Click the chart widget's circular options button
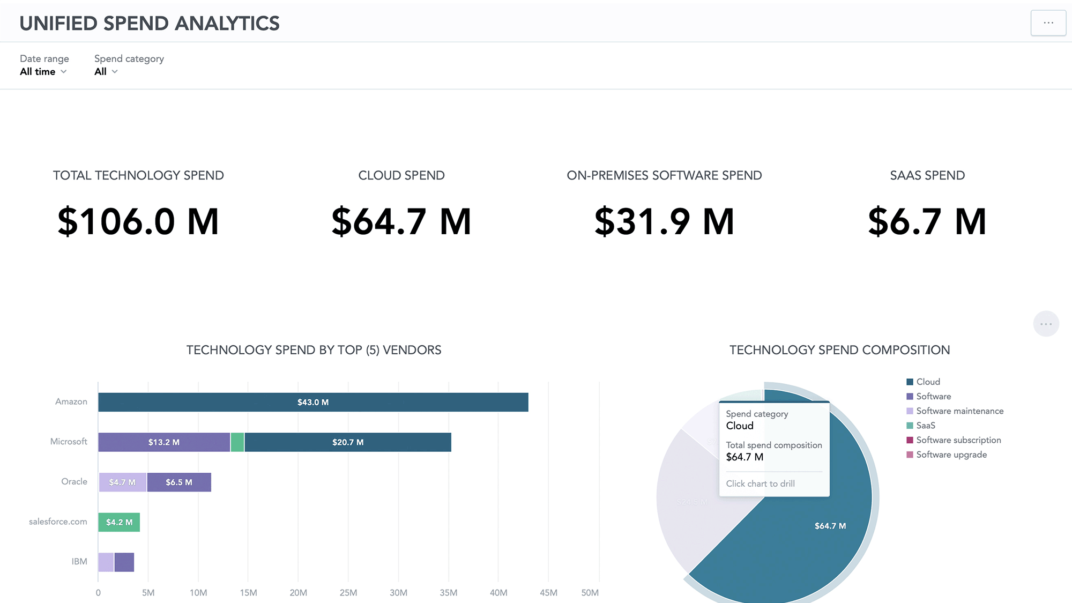Image resolution: width=1072 pixels, height=603 pixels. point(1046,324)
